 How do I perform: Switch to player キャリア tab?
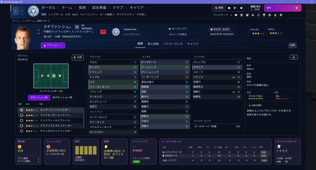point(193,44)
